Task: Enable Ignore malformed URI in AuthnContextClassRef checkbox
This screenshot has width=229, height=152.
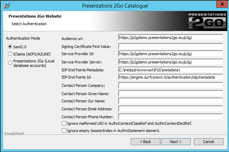Action: (x=64, y=123)
